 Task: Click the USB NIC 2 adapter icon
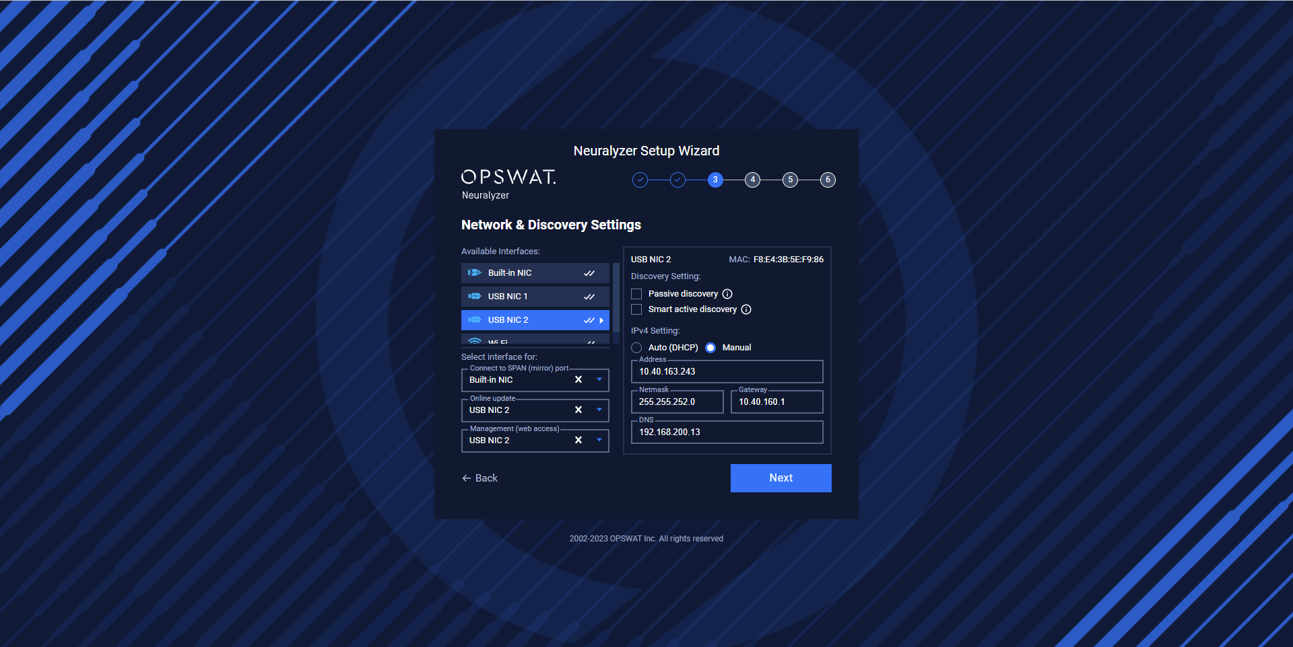click(x=475, y=320)
